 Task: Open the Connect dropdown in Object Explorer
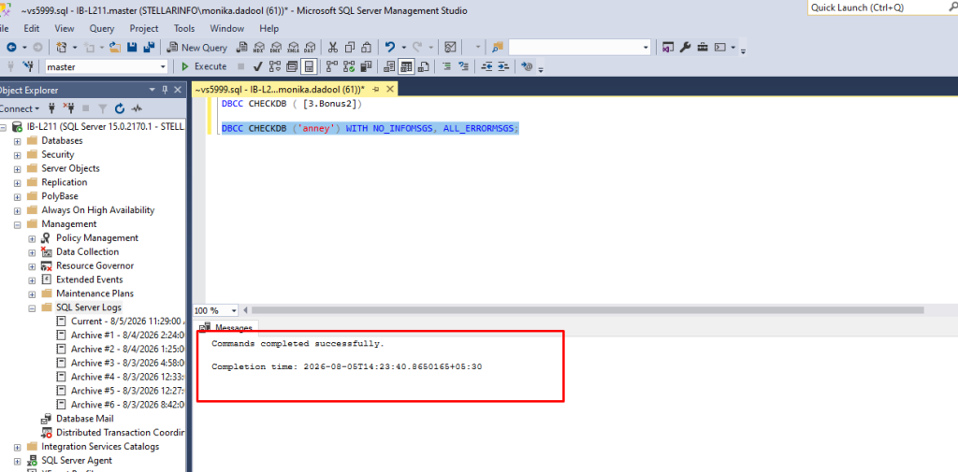click(20, 108)
